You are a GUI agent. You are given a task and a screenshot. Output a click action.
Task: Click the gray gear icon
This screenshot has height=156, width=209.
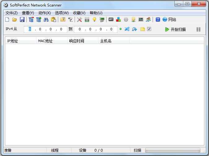coord(126,19)
